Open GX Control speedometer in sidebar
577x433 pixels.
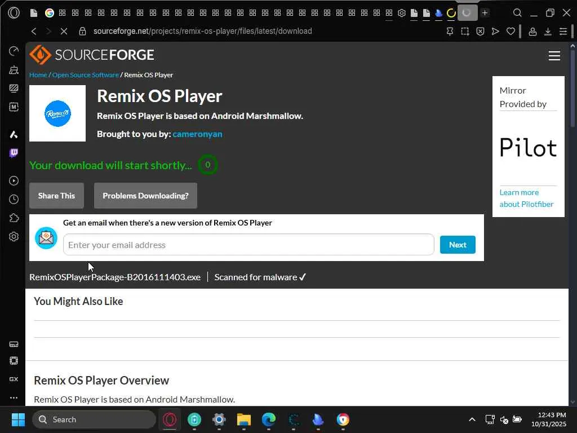pos(14,51)
